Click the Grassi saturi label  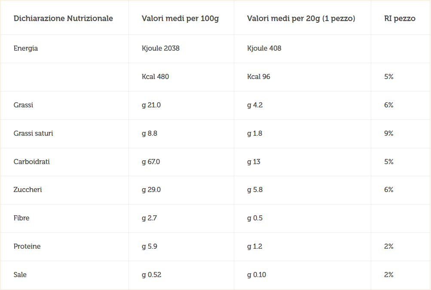click(33, 133)
